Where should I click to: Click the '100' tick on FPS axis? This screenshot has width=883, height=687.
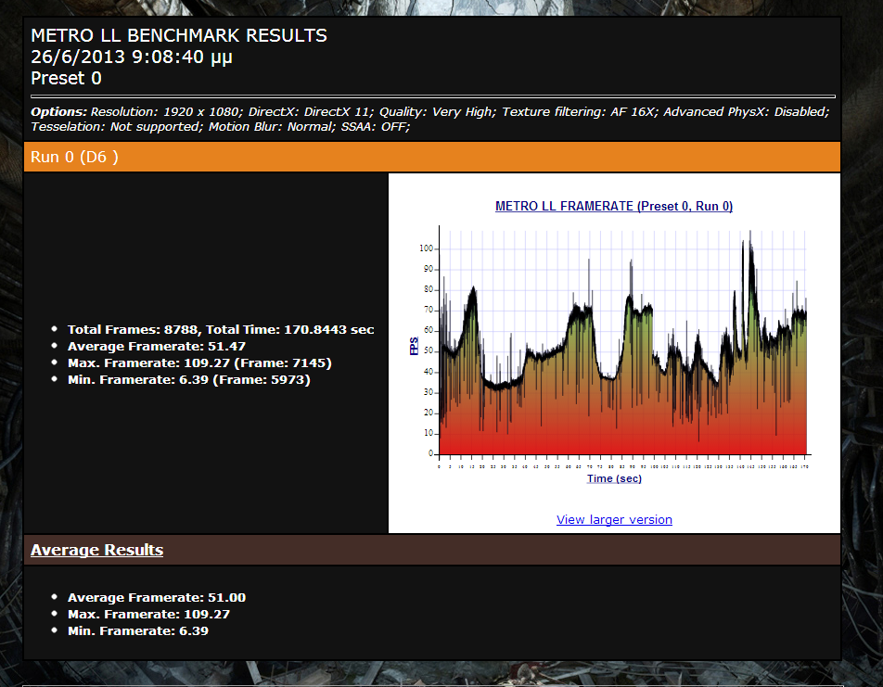pyautogui.click(x=427, y=248)
